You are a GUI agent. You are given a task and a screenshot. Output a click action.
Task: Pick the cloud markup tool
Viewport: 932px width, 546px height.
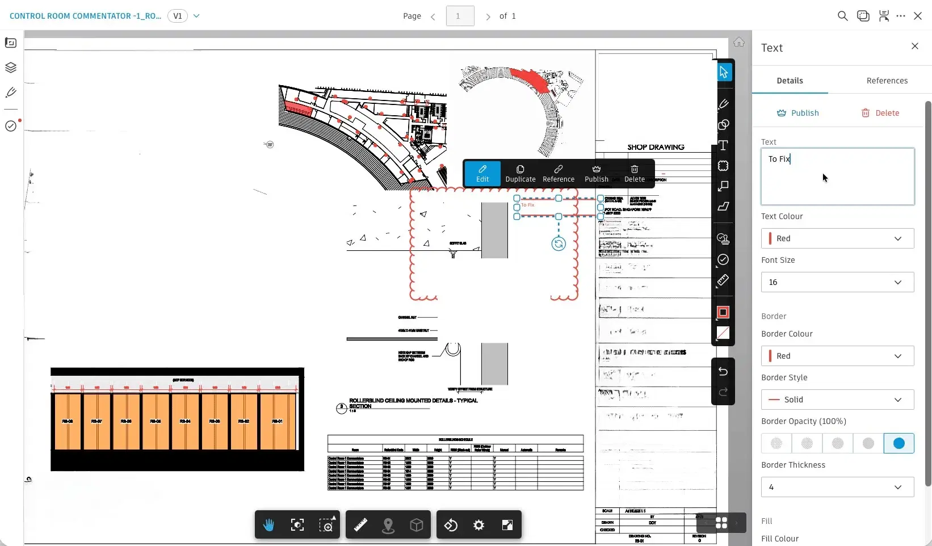point(723,166)
